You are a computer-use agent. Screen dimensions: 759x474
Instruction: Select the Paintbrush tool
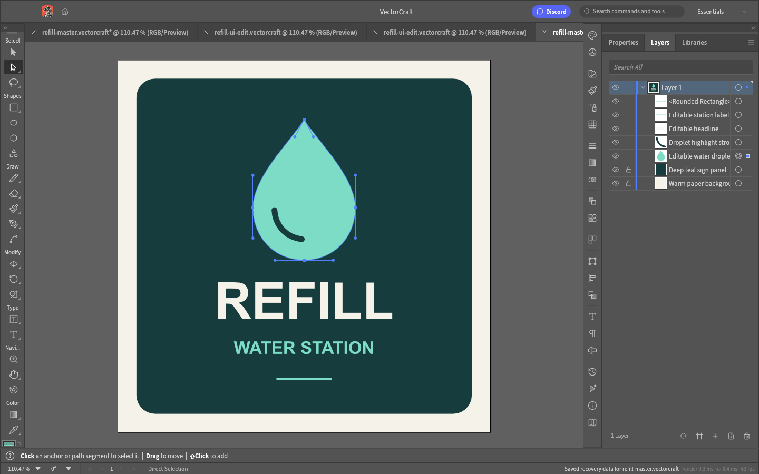(14, 209)
